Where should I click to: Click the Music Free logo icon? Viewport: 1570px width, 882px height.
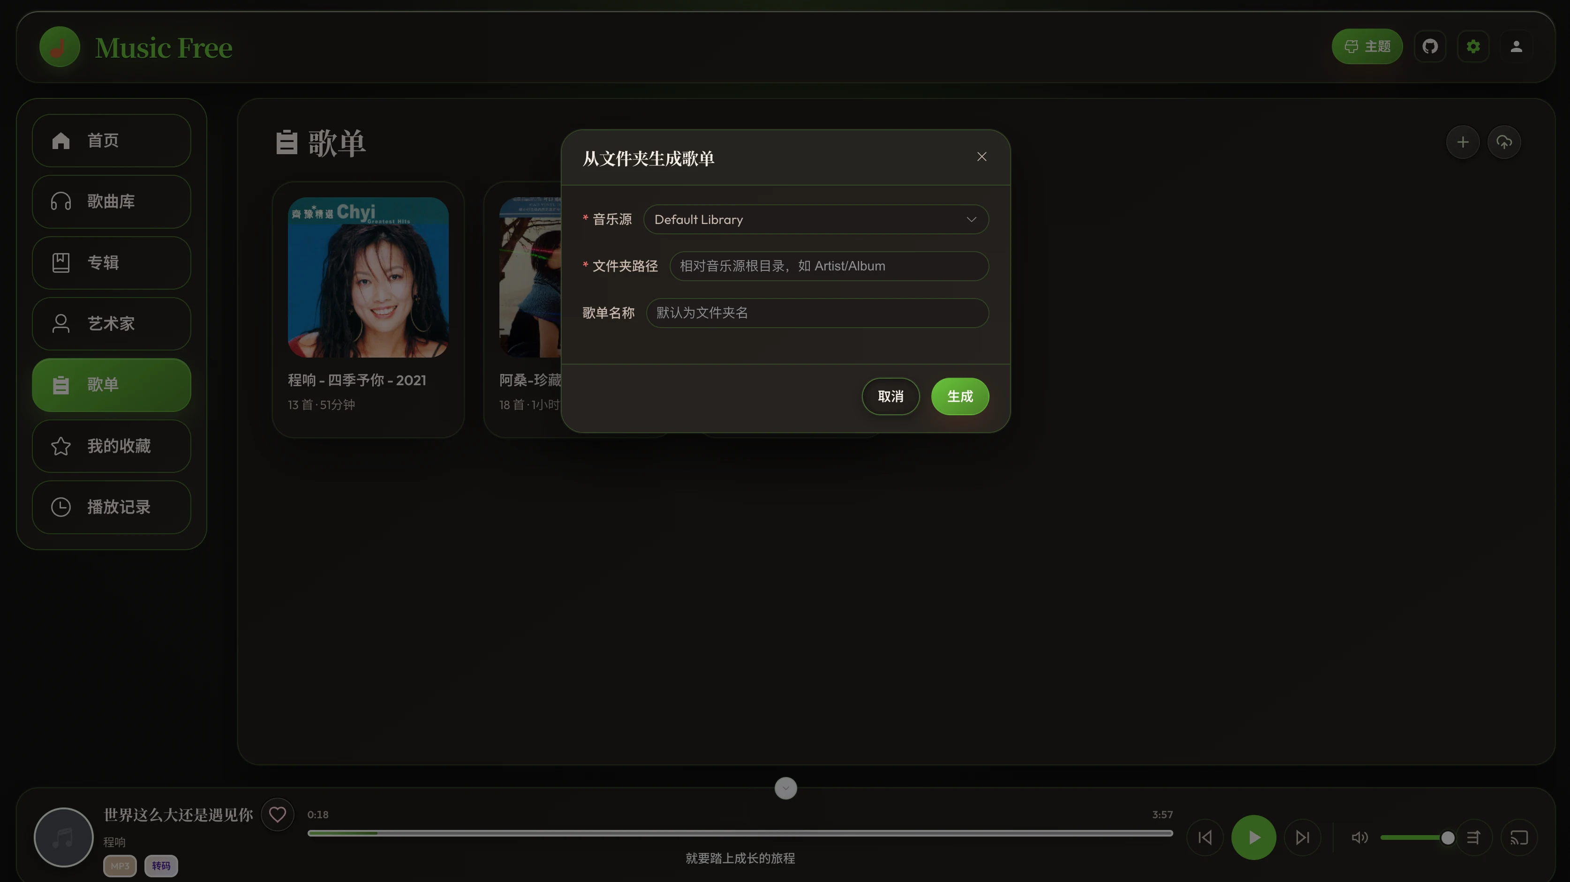point(60,47)
